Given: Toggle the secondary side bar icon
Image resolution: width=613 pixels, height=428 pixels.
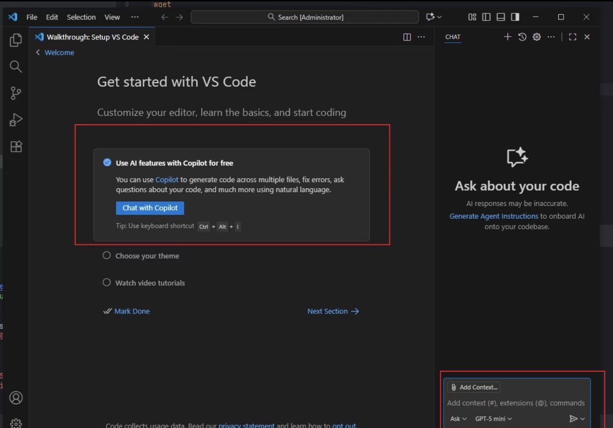Looking at the screenshot, I should [x=515, y=17].
